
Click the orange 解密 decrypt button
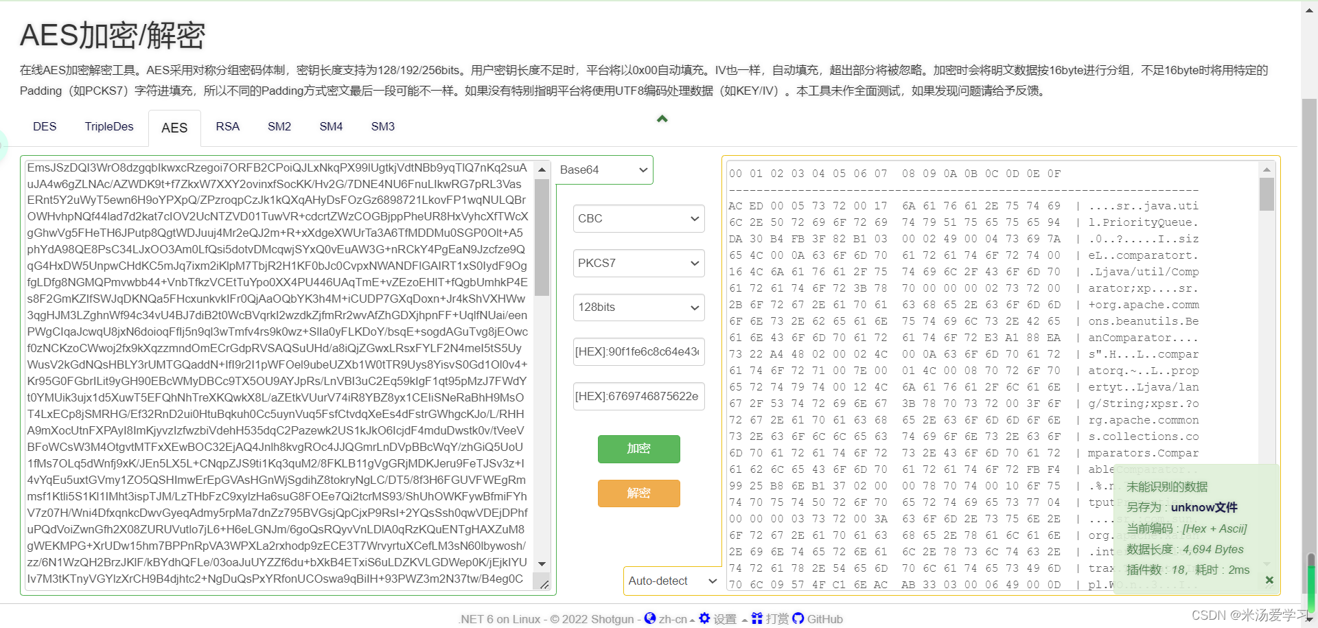tap(638, 493)
